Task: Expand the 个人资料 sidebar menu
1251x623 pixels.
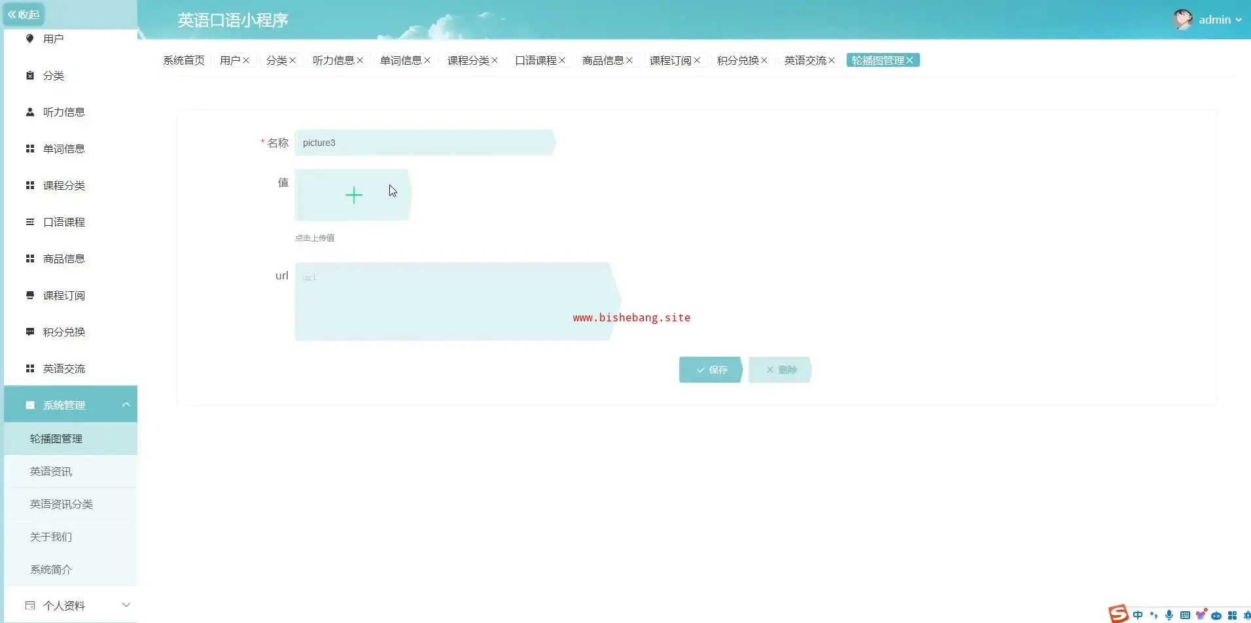Action: pos(126,605)
